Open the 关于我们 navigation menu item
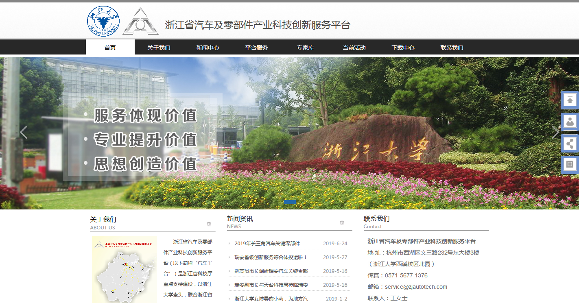 tap(159, 48)
